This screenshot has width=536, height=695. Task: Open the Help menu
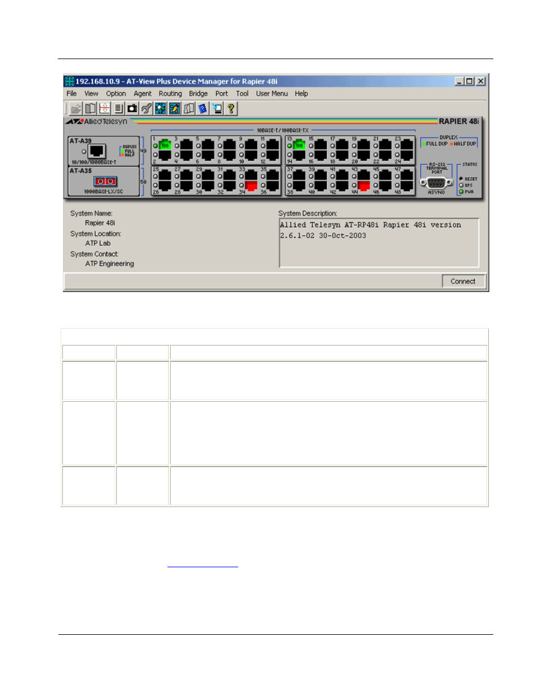coord(302,94)
